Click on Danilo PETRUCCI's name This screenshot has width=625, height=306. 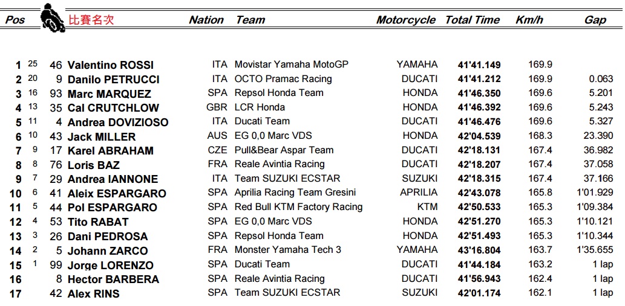[x=114, y=80]
